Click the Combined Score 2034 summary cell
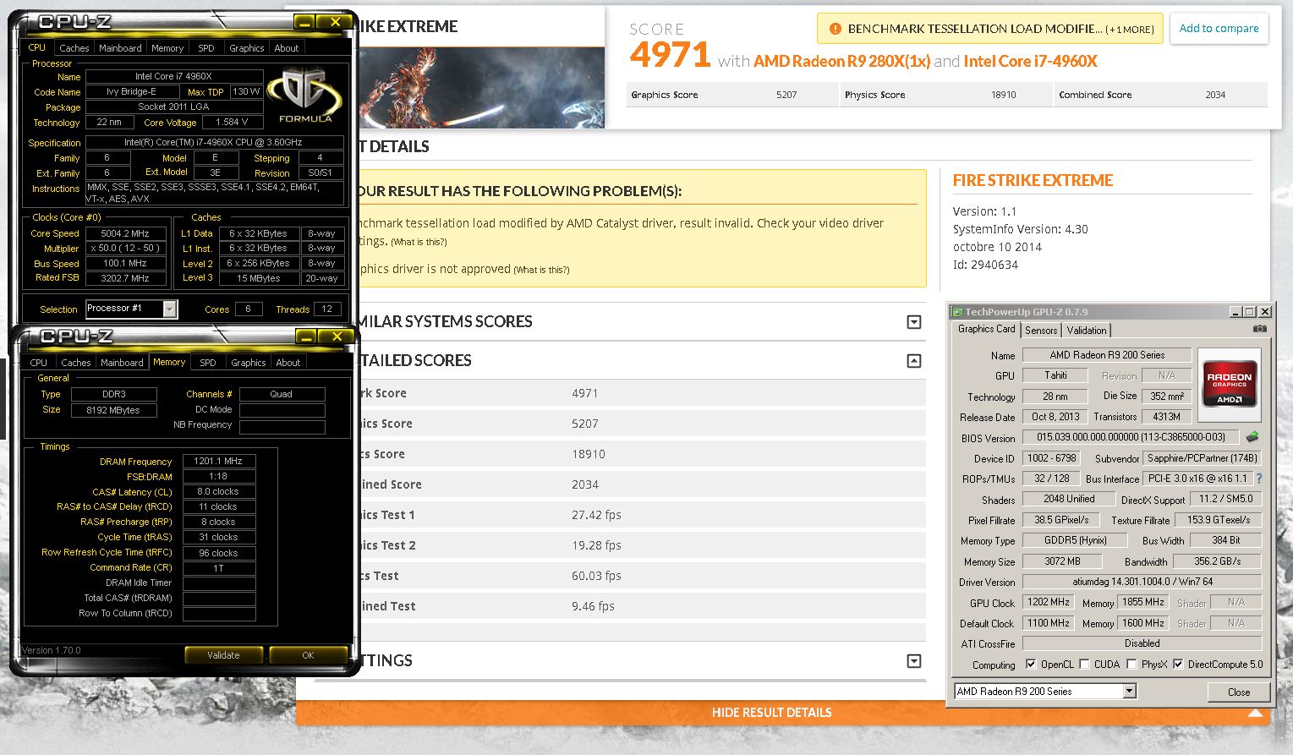Viewport: 1293px width, 755px height. click(1161, 95)
